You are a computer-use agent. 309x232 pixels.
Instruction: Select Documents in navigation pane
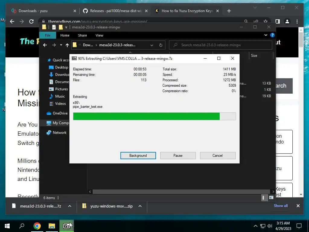tap(59, 82)
